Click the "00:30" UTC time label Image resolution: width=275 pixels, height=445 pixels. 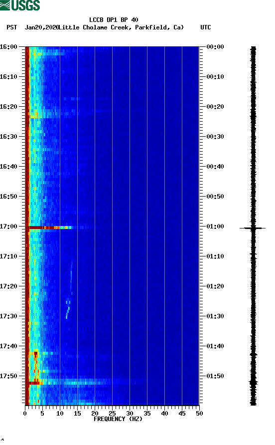tap(215, 137)
